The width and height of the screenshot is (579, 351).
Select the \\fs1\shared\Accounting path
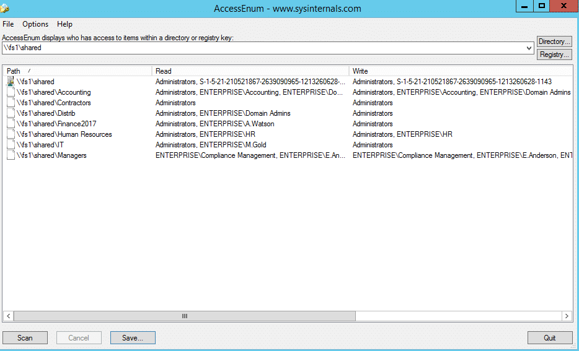(53, 92)
